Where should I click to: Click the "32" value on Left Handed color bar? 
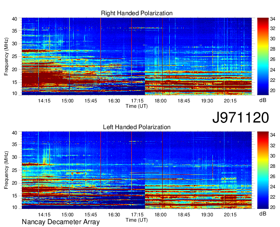point(273,146)
